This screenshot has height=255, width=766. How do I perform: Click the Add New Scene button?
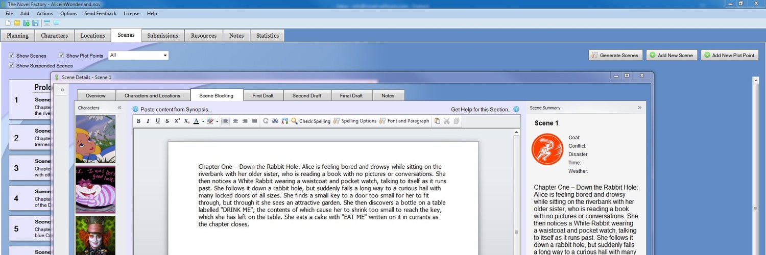(672, 55)
